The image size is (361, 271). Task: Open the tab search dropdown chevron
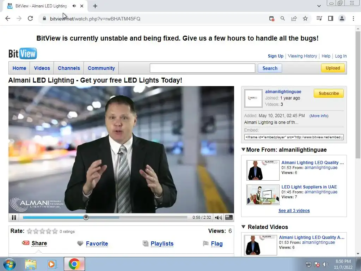[x=319, y=6]
